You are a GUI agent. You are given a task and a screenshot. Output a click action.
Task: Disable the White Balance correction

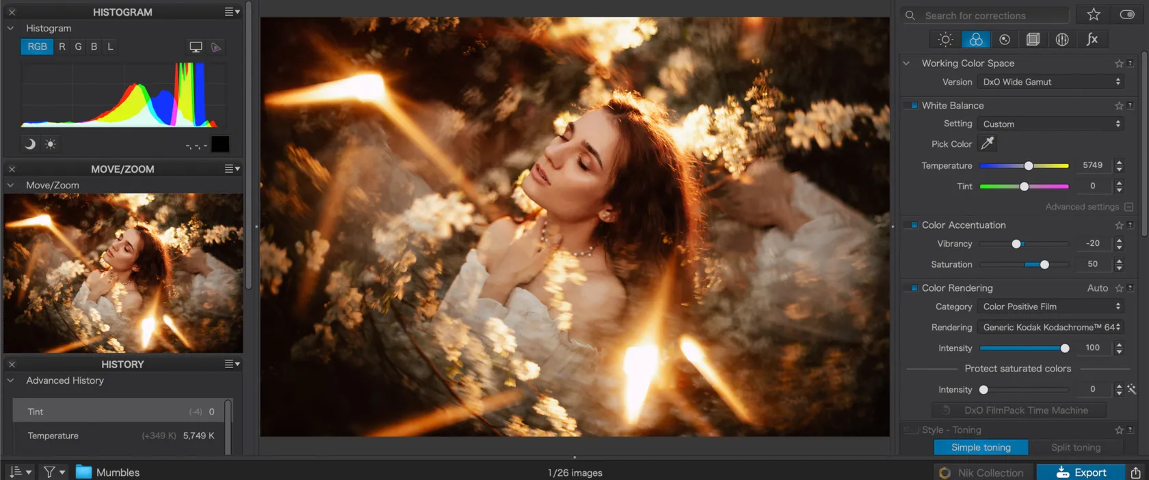pyautogui.click(x=914, y=106)
